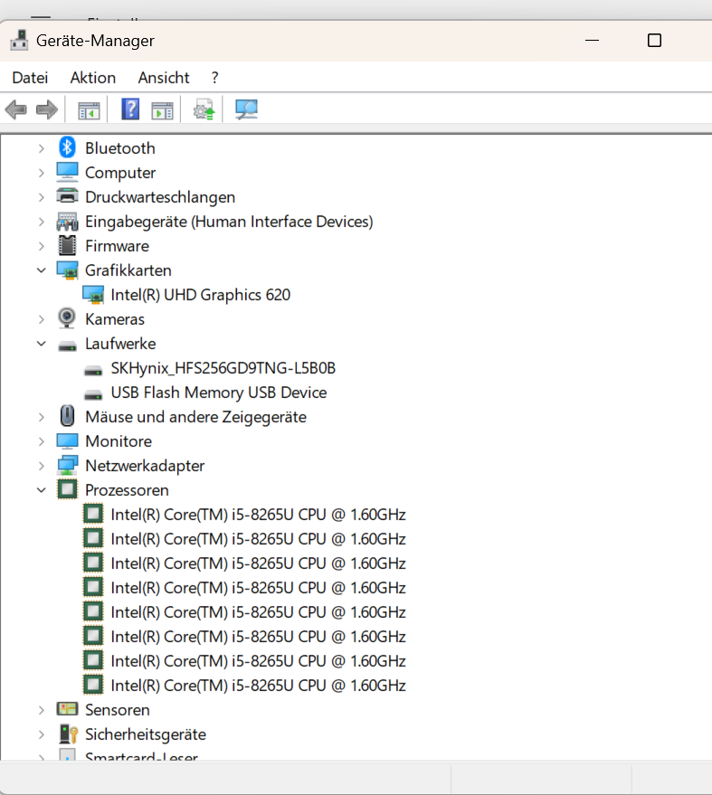Maximize the Geräte-Manager window

(654, 40)
